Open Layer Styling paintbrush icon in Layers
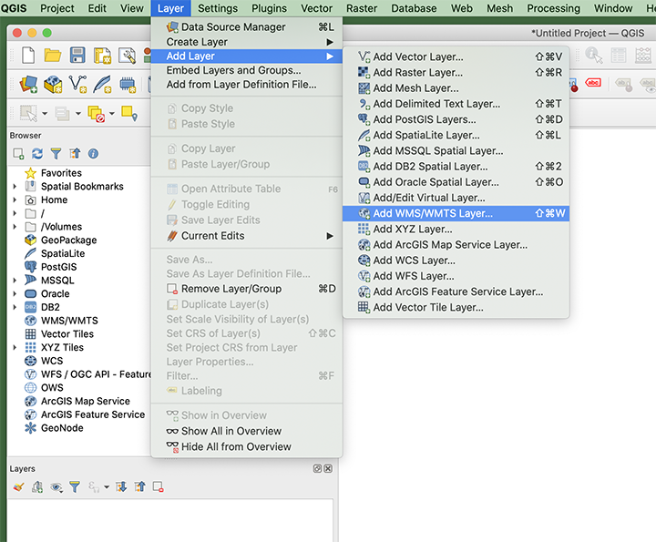656x542 pixels. [18, 486]
